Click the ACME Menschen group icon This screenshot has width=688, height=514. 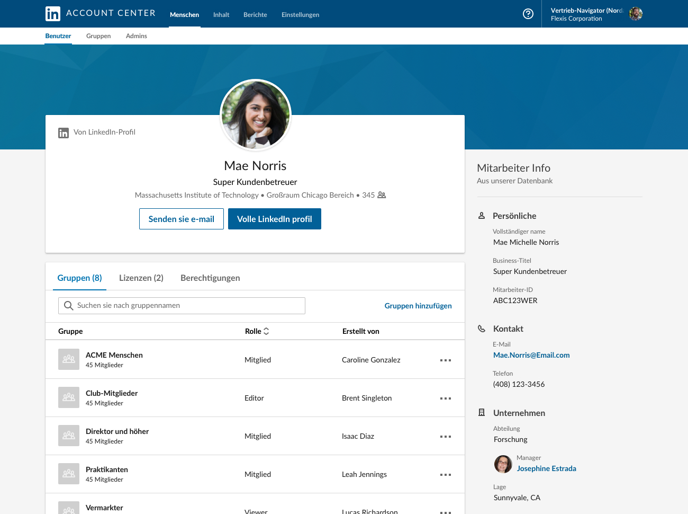pyautogui.click(x=69, y=359)
